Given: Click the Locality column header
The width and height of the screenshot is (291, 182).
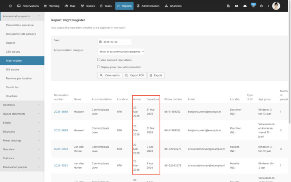Looking at the screenshot, I should [235, 99].
